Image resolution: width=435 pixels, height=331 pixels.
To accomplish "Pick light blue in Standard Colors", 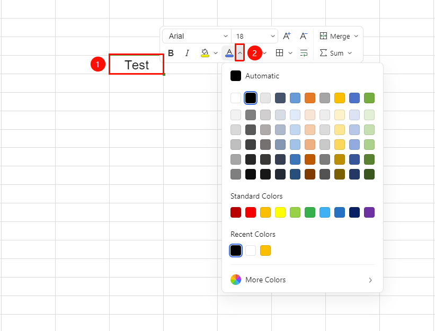I will coord(325,212).
